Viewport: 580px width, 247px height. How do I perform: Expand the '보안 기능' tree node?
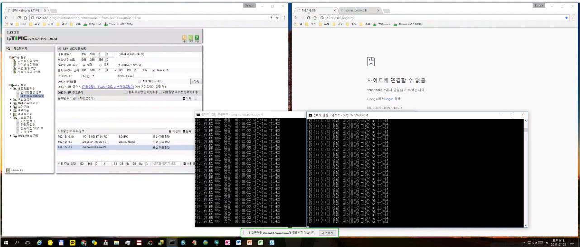[11, 107]
